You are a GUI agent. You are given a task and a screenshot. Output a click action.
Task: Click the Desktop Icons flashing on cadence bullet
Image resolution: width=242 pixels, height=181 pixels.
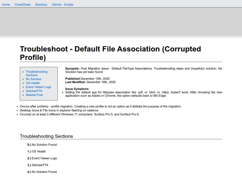point(59,110)
